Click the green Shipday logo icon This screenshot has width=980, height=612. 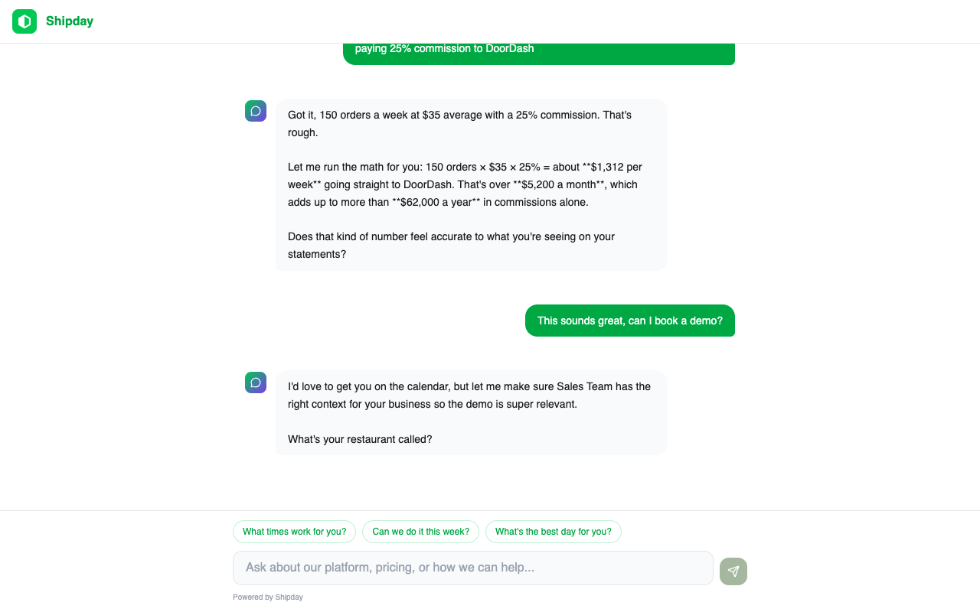coord(24,21)
